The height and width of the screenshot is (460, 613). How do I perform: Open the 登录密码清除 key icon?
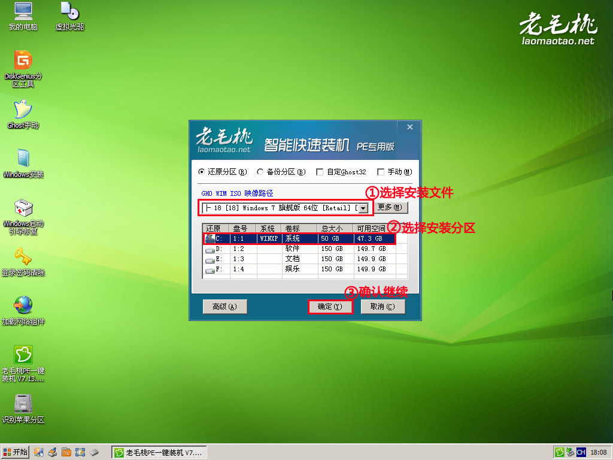(x=23, y=262)
